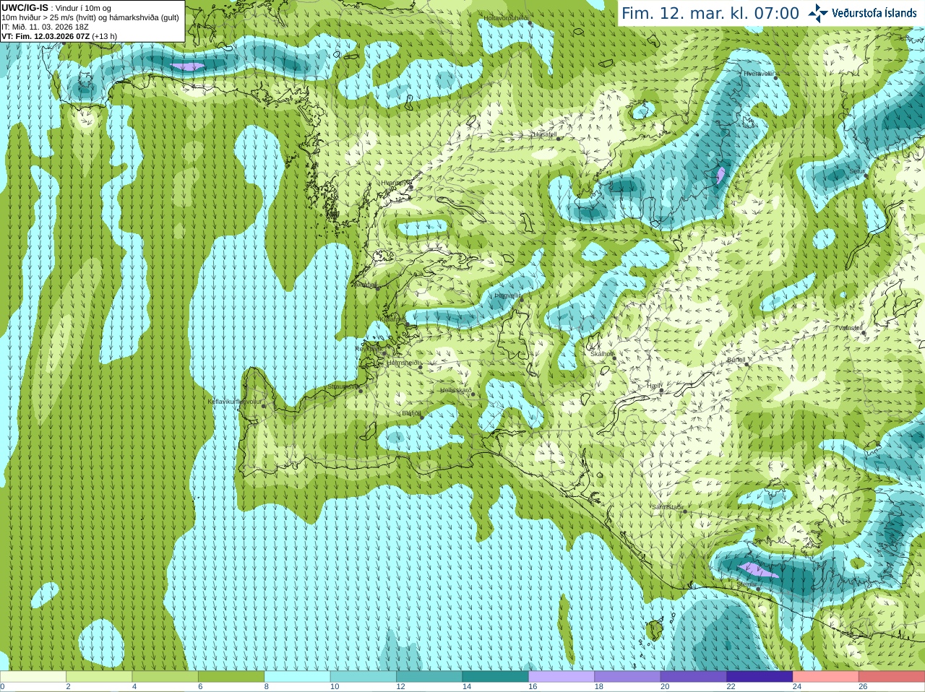Click the purple wind maximum near Steinar
The height and width of the screenshot is (692, 925).
tap(759, 571)
